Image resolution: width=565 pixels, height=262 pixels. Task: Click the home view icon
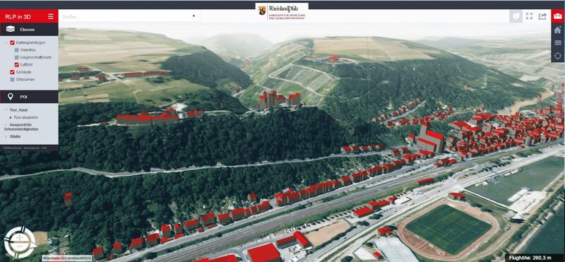558,30
